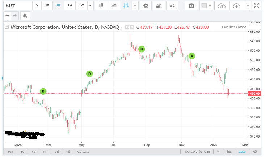Click the compare symbols scale icon
The width and height of the screenshot is (265, 157).
click(172, 6)
